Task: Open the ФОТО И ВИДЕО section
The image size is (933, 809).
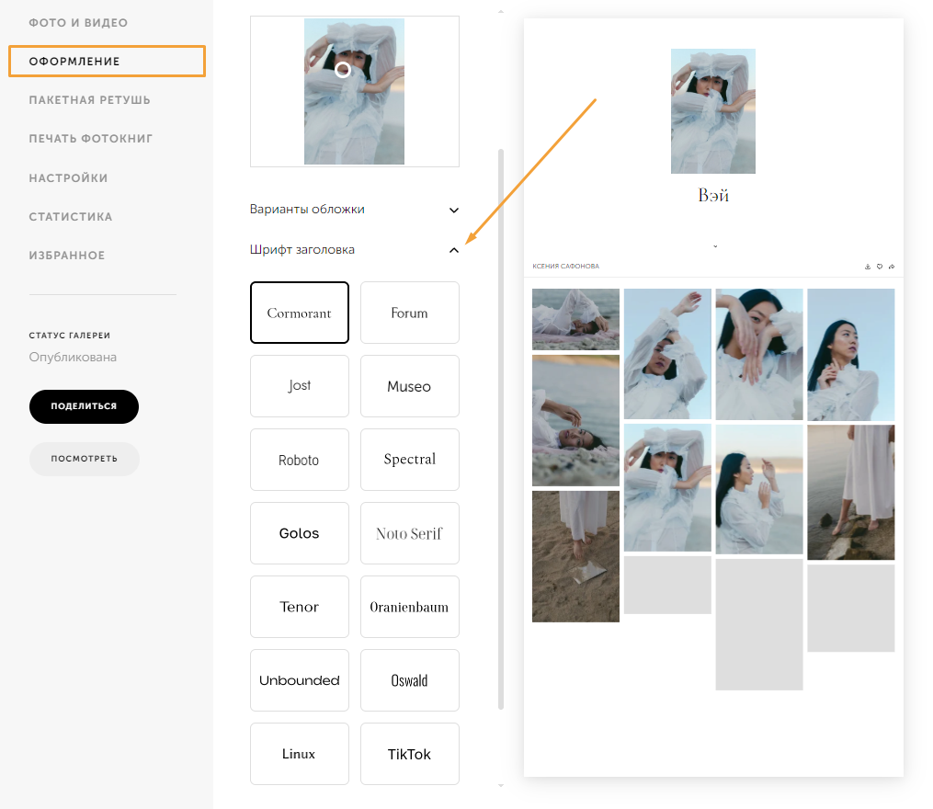Action: [x=78, y=23]
